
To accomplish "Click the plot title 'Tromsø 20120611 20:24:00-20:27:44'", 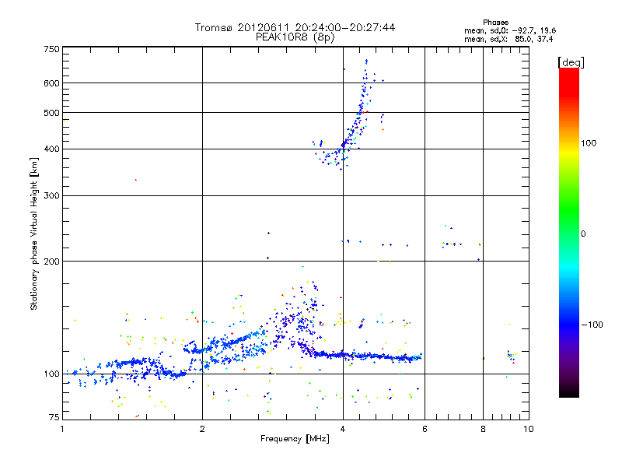I will coord(295,27).
